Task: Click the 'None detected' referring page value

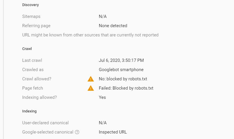Action: pyautogui.click(x=113, y=26)
